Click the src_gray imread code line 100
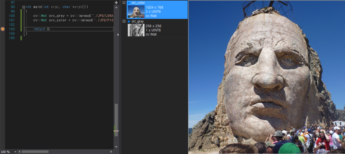Screen dimensions: 345x154 73,16
